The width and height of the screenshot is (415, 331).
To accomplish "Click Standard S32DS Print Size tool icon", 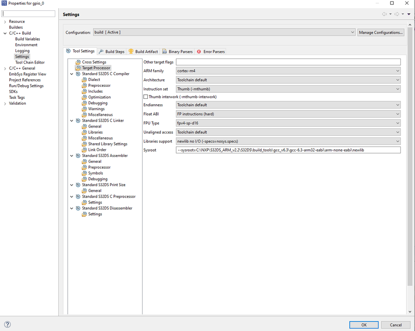I will pyautogui.click(x=78, y=185).
